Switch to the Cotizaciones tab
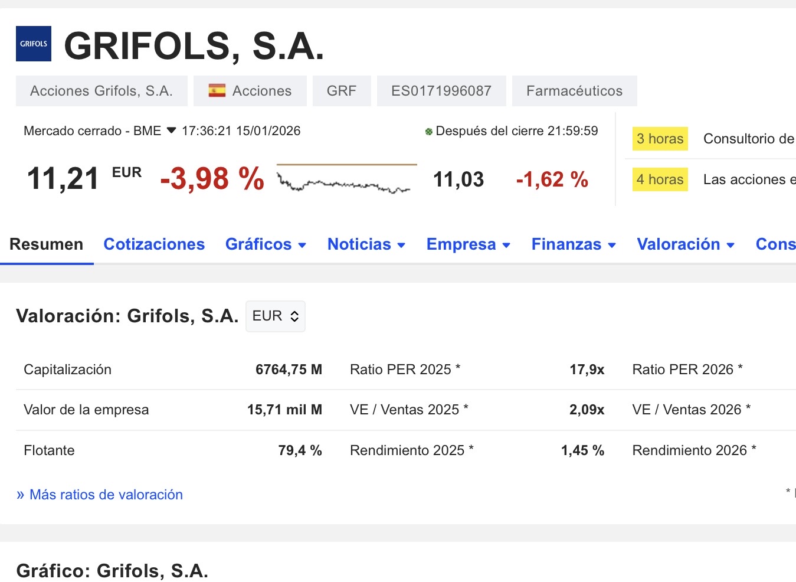This screenshot has width=796, height=582. coord(154,244)
